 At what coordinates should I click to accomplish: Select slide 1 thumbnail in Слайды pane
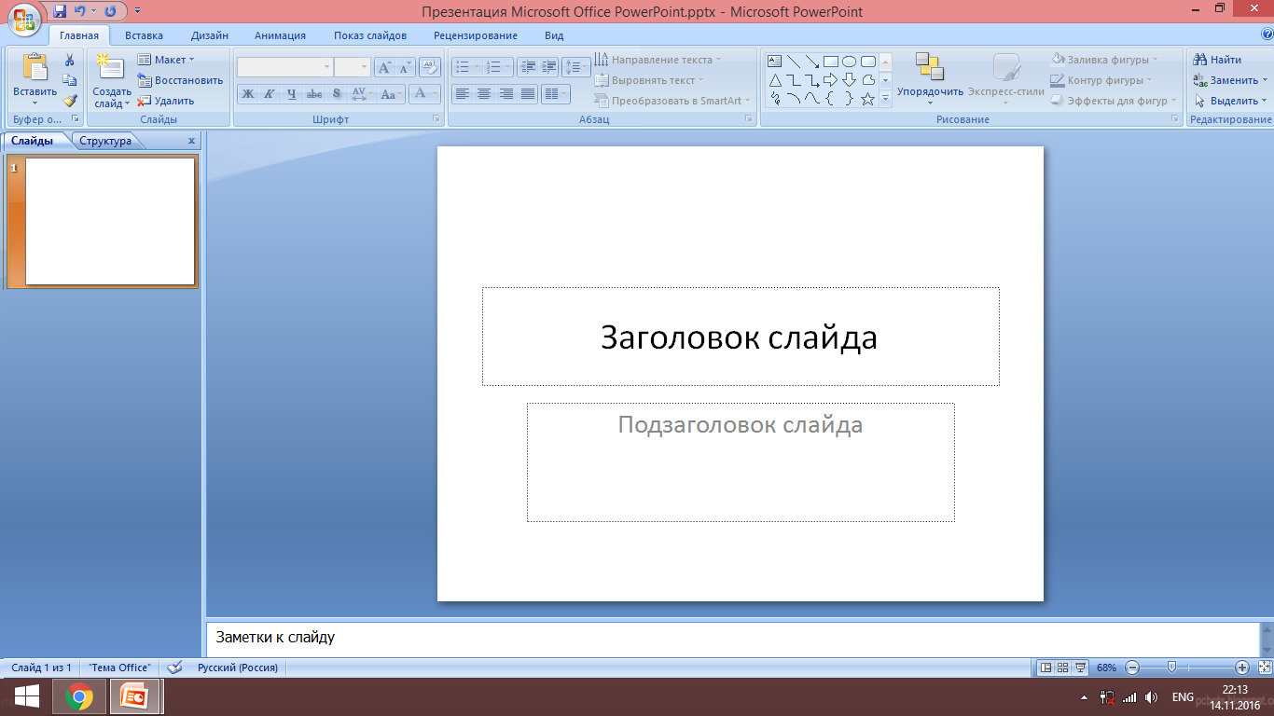[x=110, y=221]
